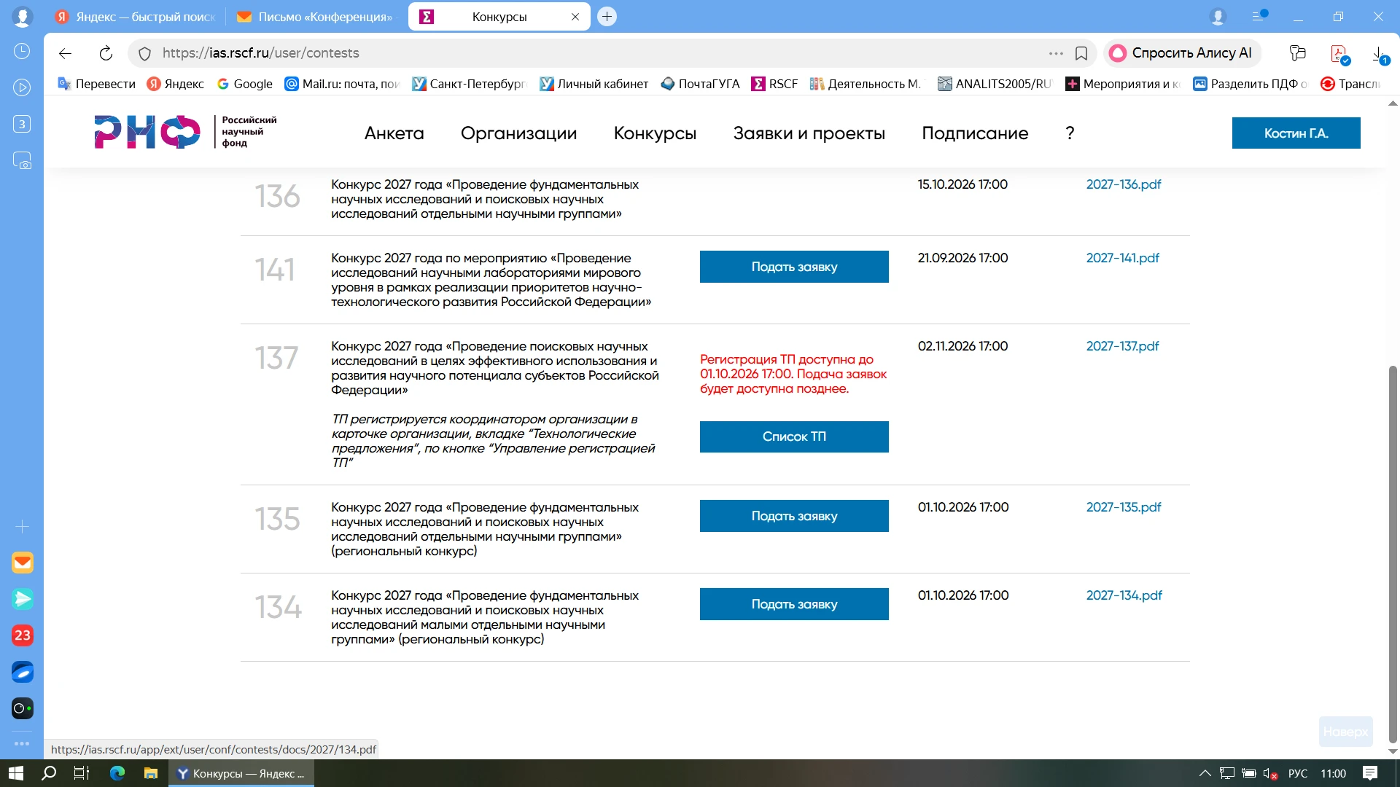This screenshot has height=787, width=1400.
Task: Open the Костин Г.А. account button
Action: 1296,133
